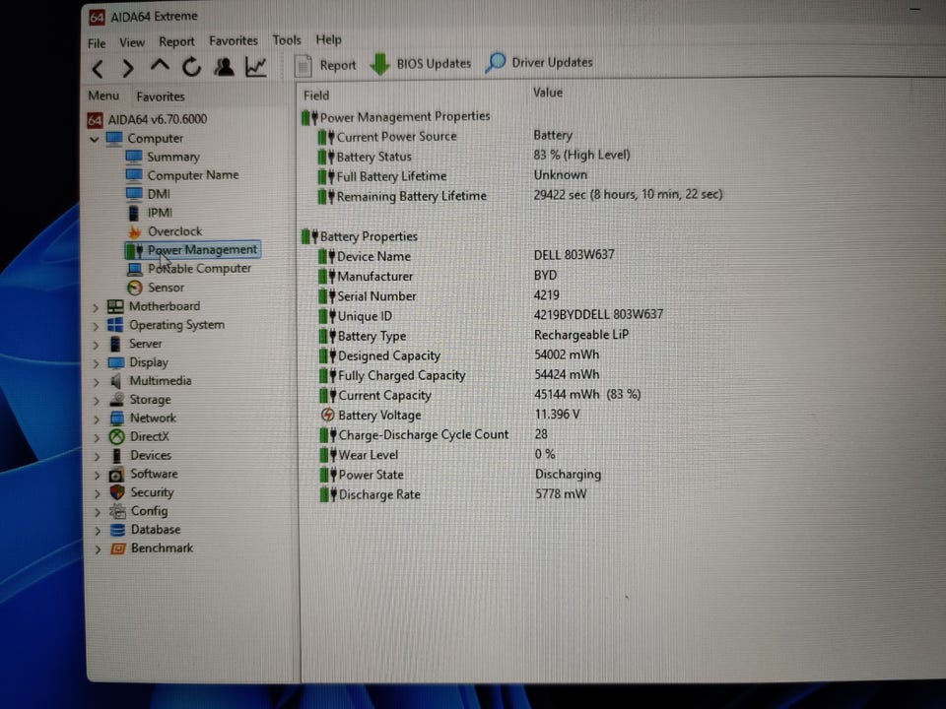Open Driver Updates from the toolbar
The width and height of the screenshot is (946, 709).
pyautogui.click(x=539, y=63)
